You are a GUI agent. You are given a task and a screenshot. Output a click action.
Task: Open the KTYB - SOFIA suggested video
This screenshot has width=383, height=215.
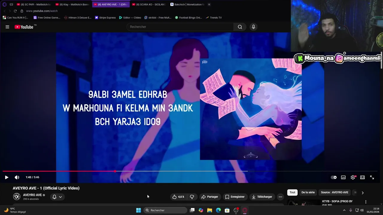337,202
